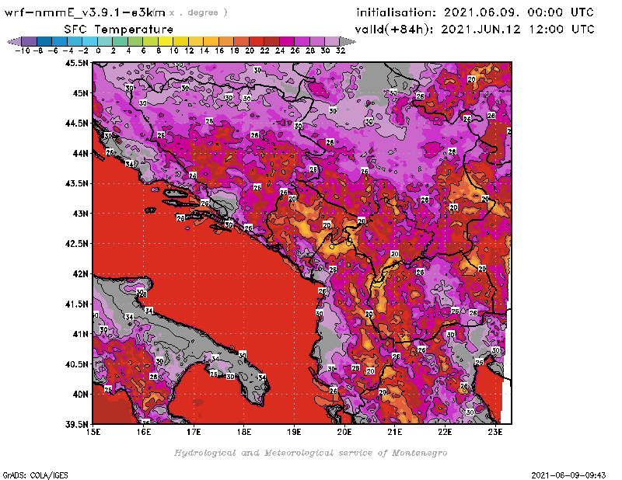Click the '16E' longitude axis label
The width and height of the screenshot is (622, 480).
pos(144,432)
